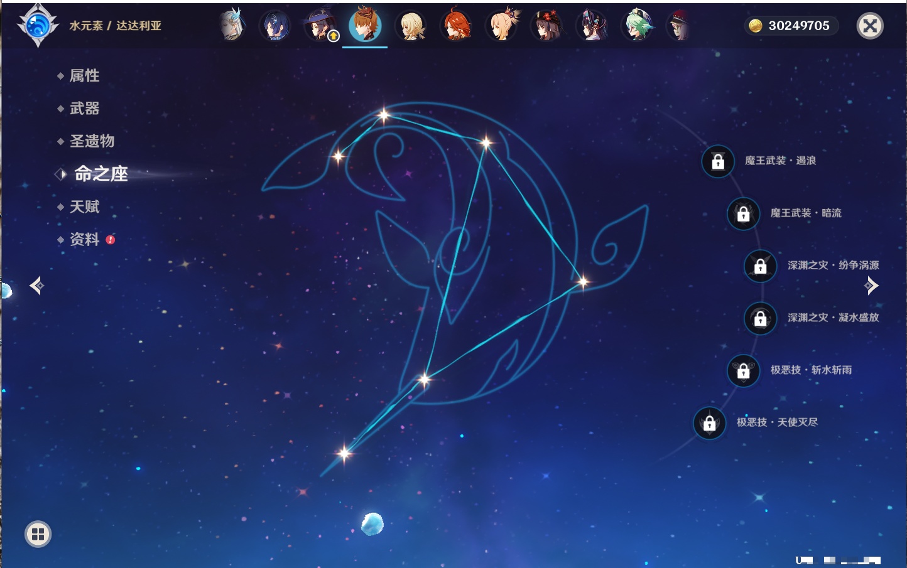Open the 圣遗物 artifacts tab
907x568 pixels.
[92, 141]
